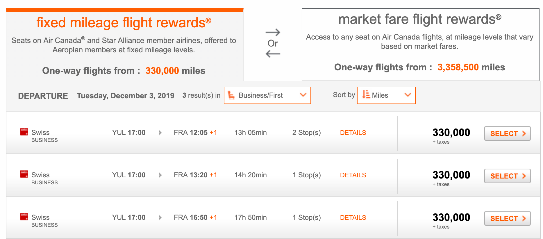Click the route arrow on the FRA 16:50 flight

tap(160, 218)
